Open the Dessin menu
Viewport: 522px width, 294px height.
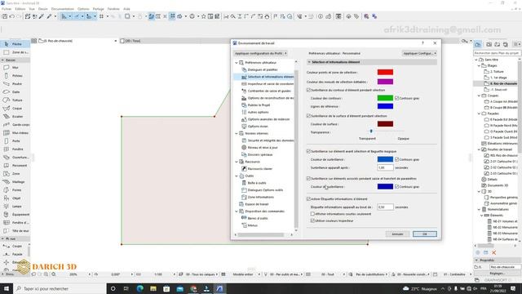coord(43,9)
